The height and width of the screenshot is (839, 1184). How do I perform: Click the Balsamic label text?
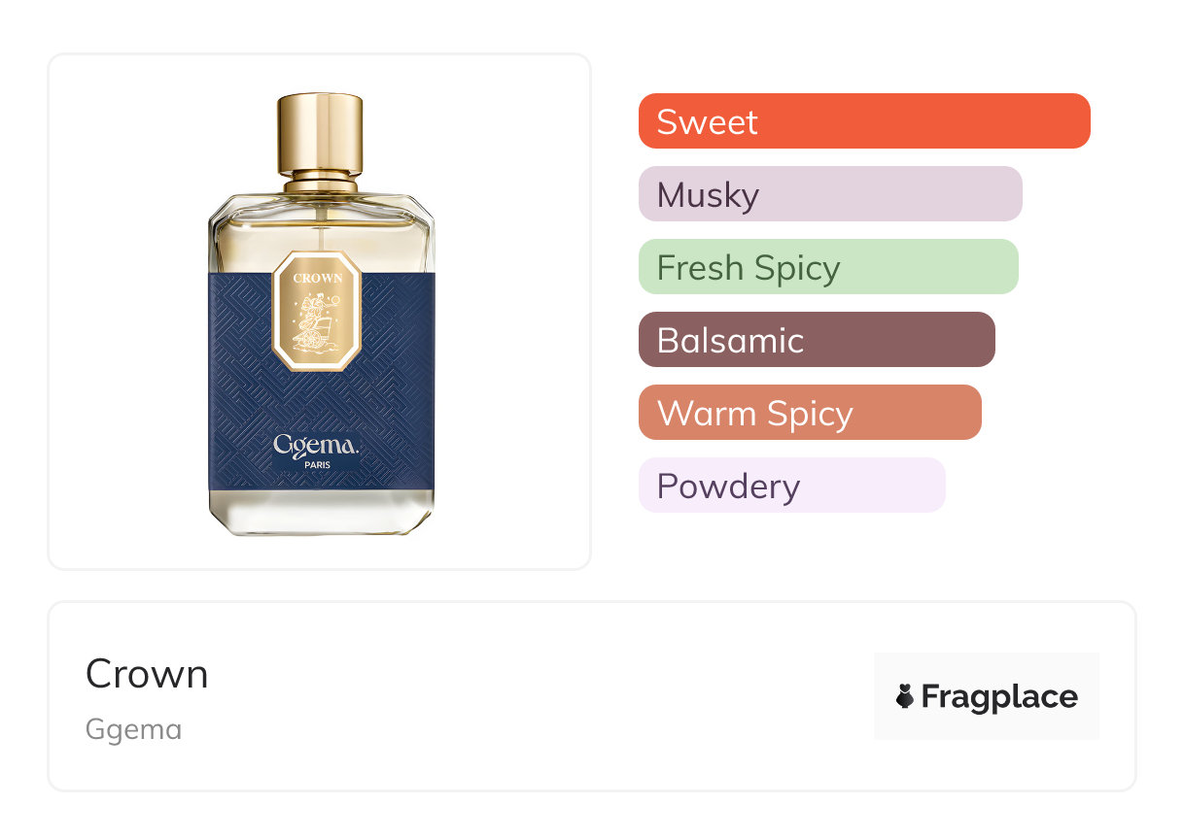click(730, 341)
